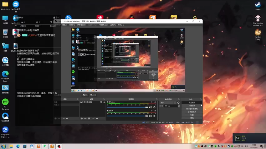Open 滤镜 filters button above docks
The image size is (266, 149).
[x=93, y=95]
